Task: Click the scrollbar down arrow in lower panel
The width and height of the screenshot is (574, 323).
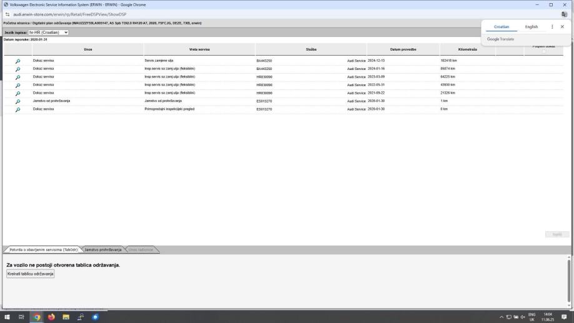Action: (x=568, y=306)
